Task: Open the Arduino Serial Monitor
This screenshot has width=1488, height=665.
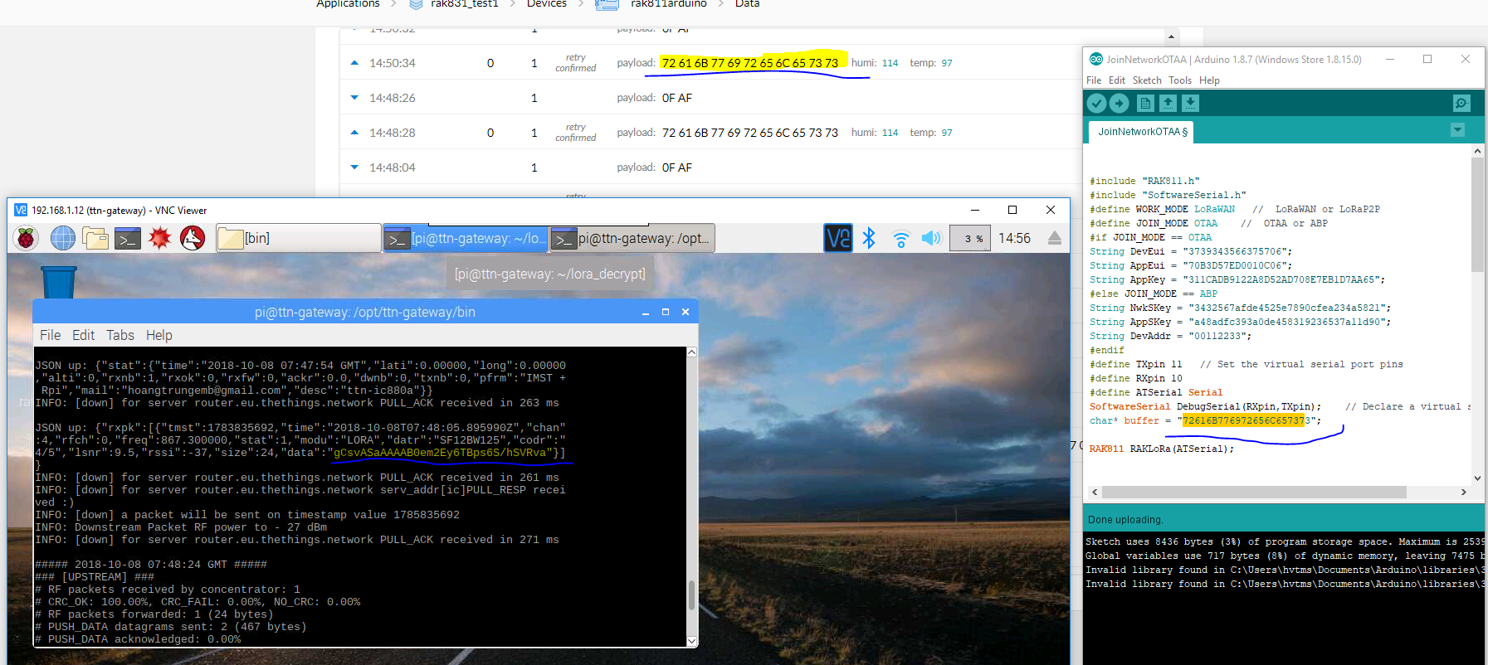Action: point(1461,103)
